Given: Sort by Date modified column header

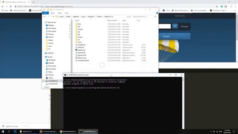Looking at the screenshot, I should point(112,20).
